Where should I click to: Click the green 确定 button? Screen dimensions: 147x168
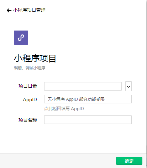(129, 161)
